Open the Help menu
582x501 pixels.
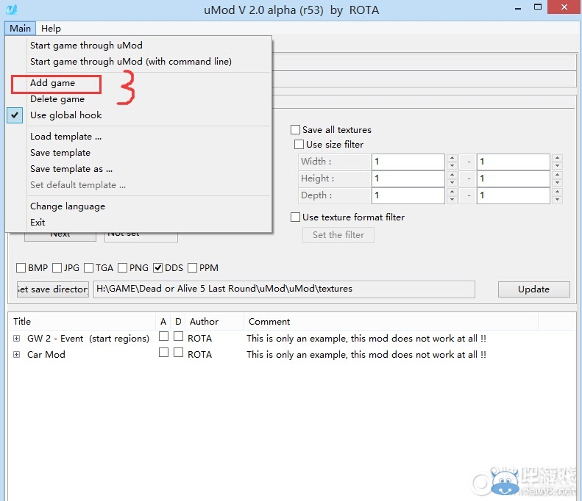coord(51,29)
